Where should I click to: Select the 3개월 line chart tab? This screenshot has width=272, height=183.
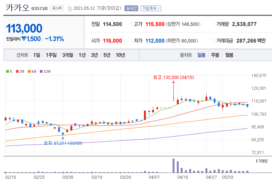point(68,55)
